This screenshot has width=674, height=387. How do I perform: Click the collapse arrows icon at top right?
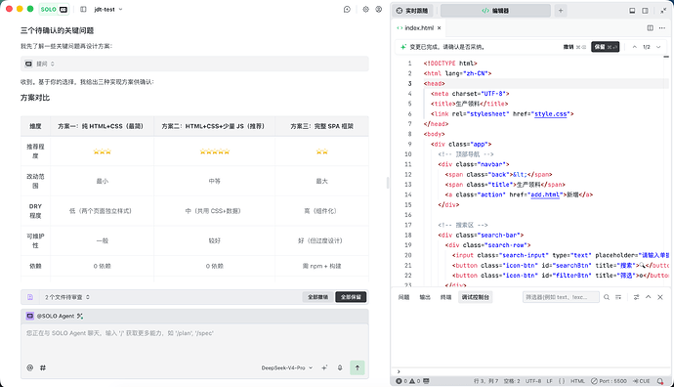tap(663, 11)
